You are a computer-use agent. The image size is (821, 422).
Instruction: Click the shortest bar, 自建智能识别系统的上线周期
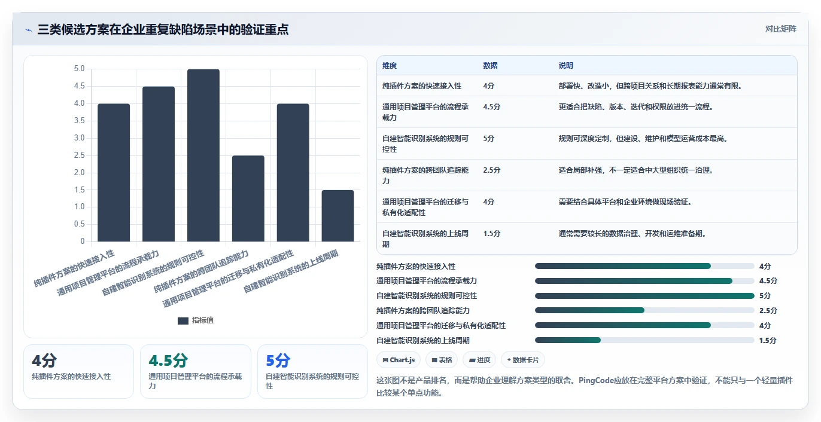point(338,216)
